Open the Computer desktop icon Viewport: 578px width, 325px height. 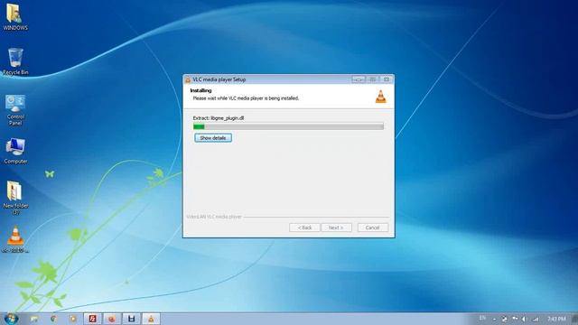15,151
